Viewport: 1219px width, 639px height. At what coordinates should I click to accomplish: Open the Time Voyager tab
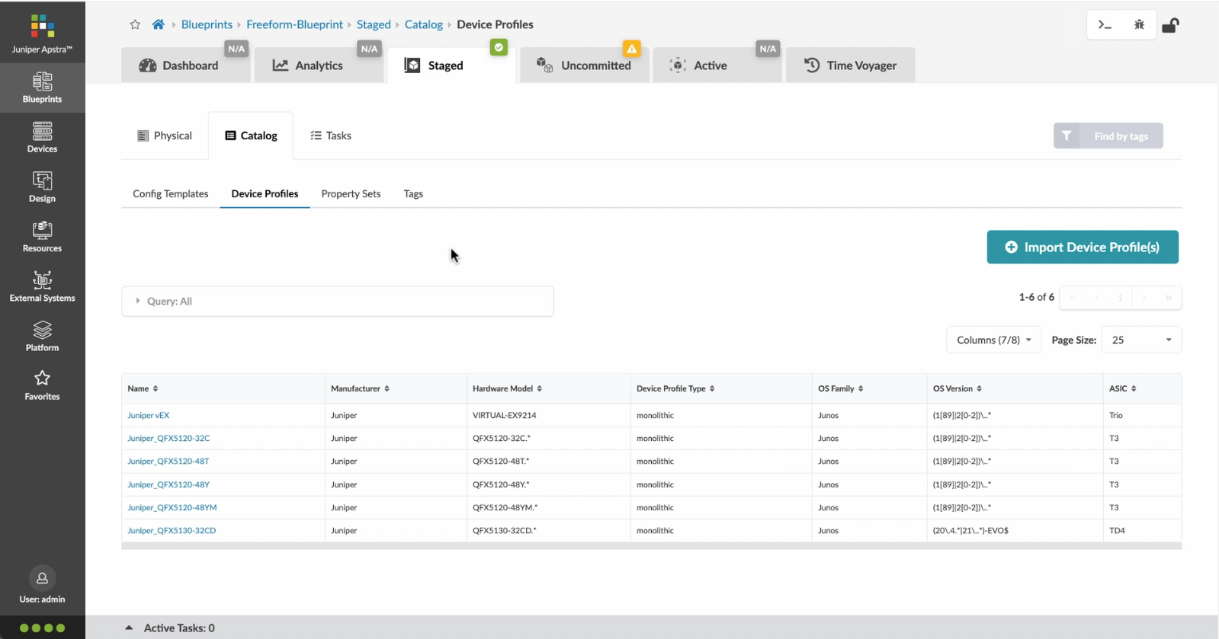tap(850, 65)
